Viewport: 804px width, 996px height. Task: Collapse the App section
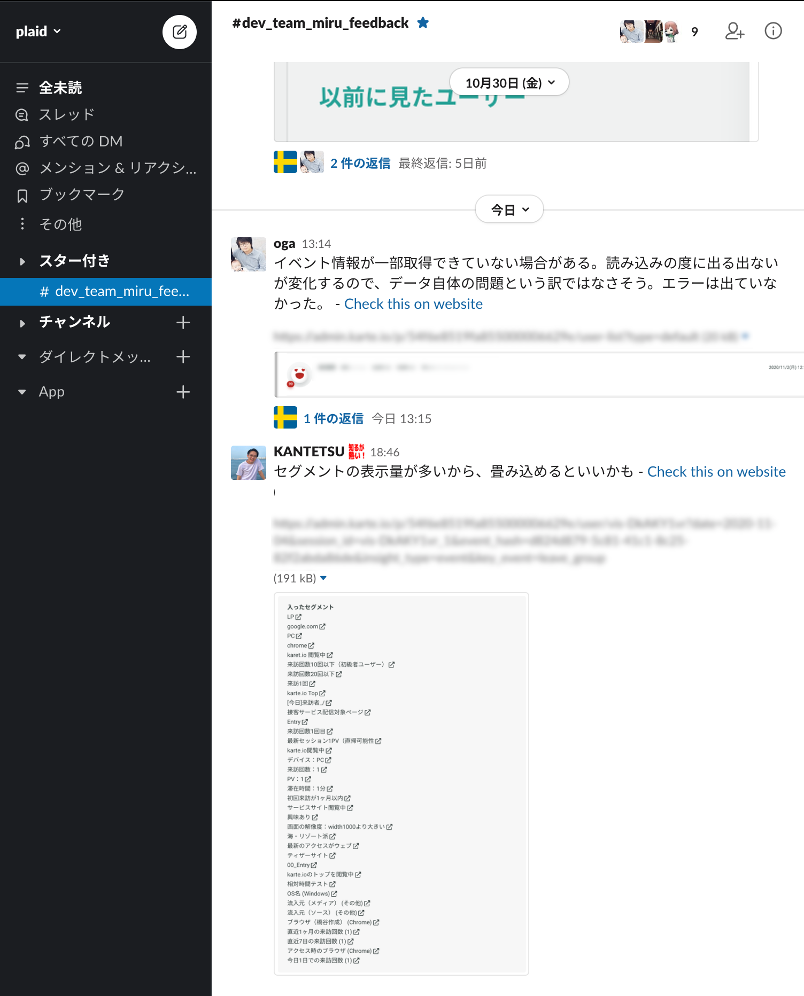tap(22, 392)
